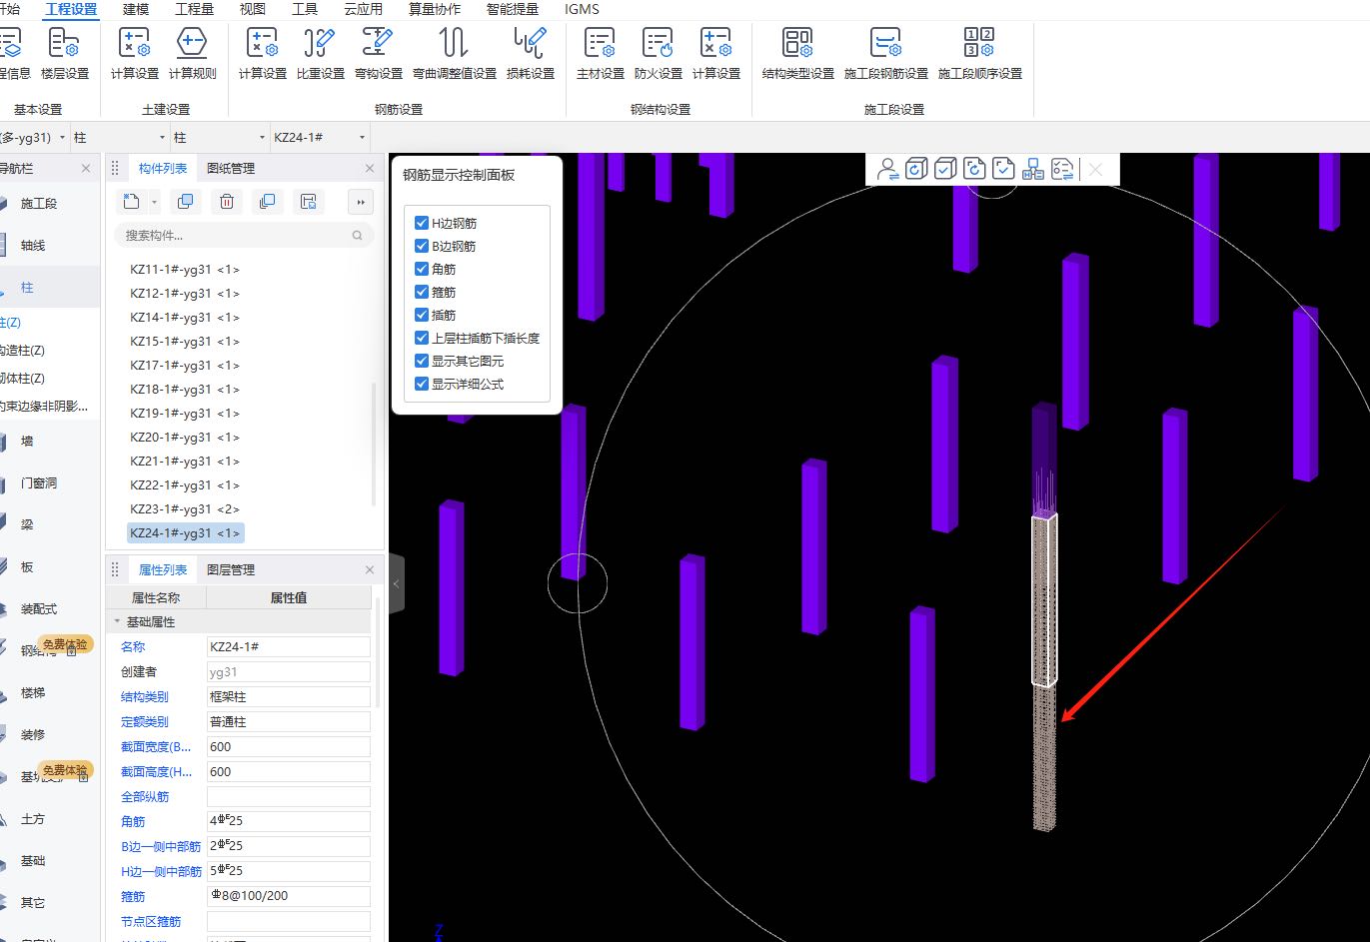Collapse the side panel with the arrow handle

[396, 583]
